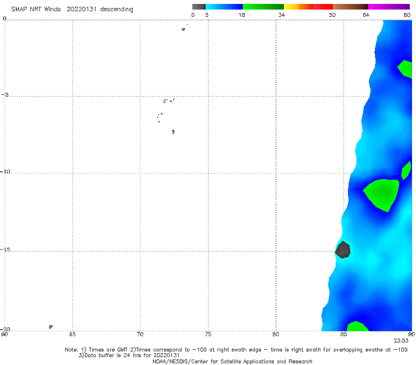Click the green wind patch at top right edge
This screenshot has width=416, height=365.
tap(406, 69)
